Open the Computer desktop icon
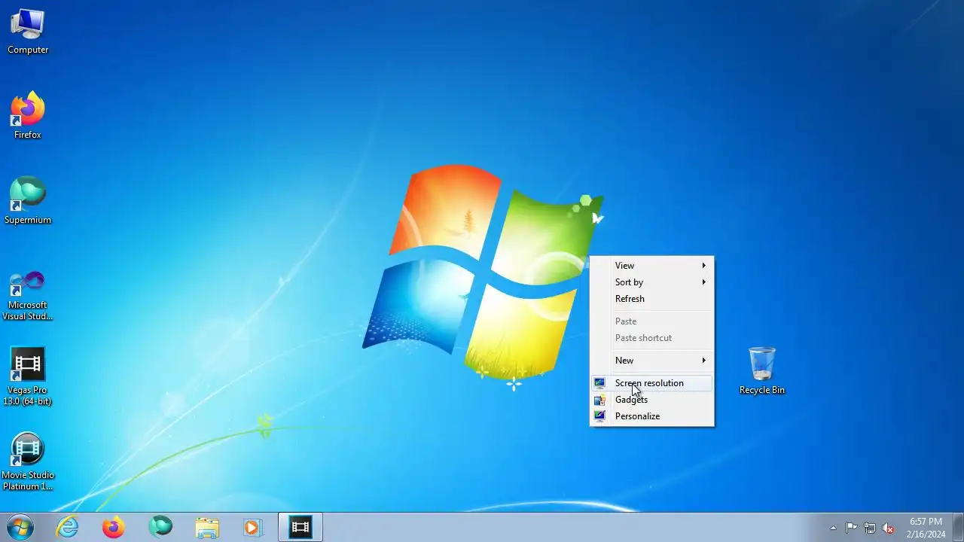The image size is (964, 542). pos(28,32)
